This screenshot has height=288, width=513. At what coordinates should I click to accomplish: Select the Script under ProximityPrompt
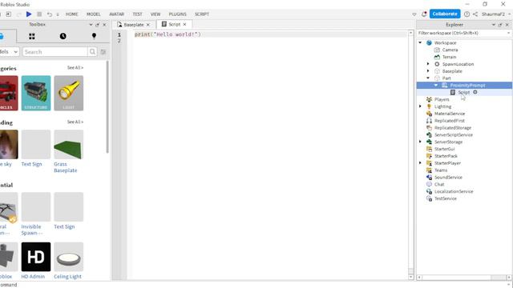pyautogui.click(x=463, y=93)
